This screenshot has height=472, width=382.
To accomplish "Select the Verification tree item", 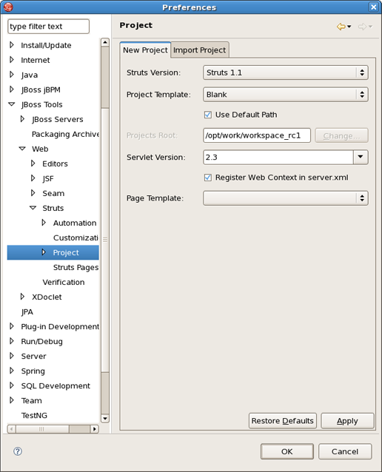I will point(64,282).
